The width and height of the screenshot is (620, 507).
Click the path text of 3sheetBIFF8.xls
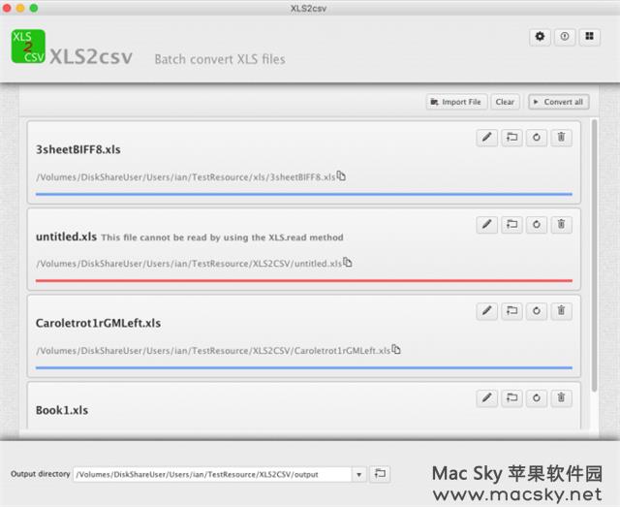(x=185, y=177)
